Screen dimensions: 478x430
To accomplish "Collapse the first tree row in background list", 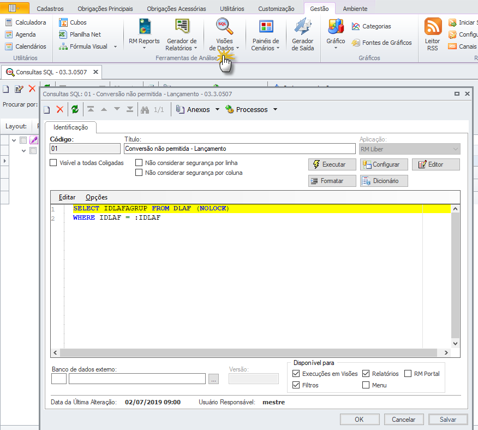I will [14, 140].
